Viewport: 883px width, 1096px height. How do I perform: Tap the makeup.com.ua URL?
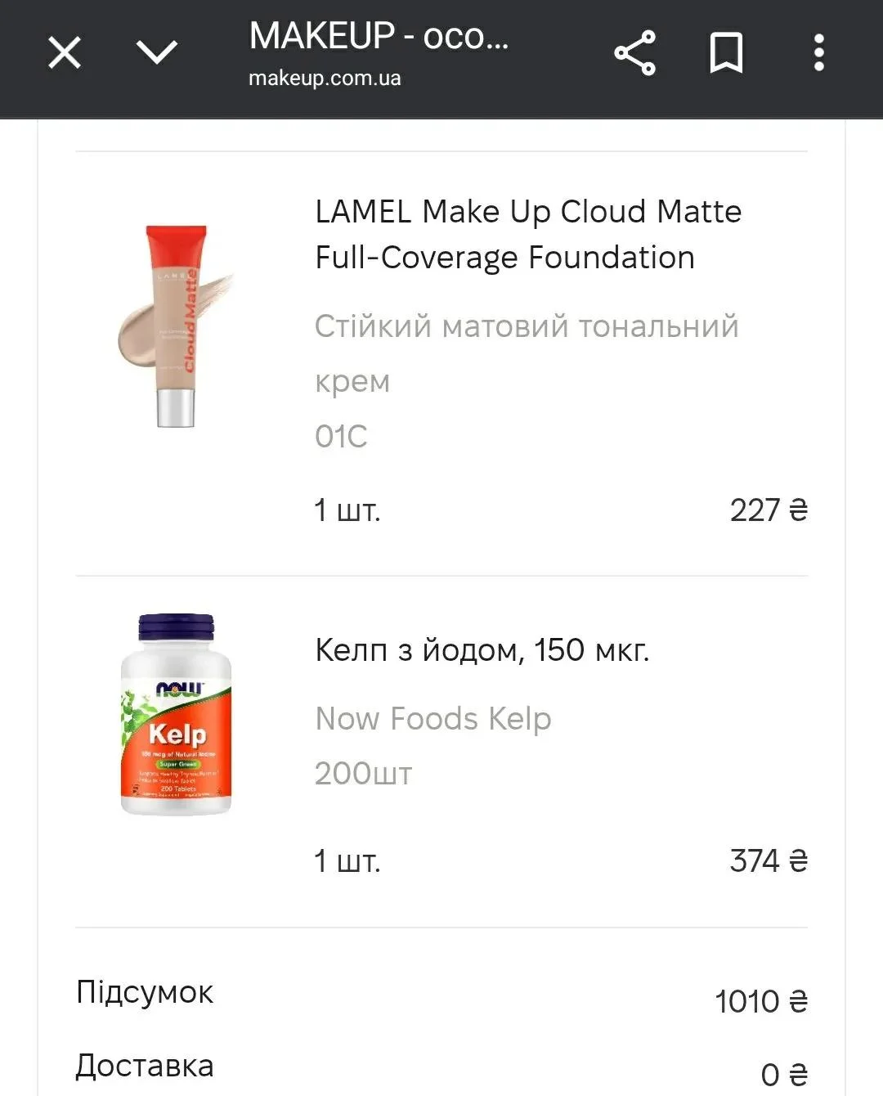pos(325,79)
